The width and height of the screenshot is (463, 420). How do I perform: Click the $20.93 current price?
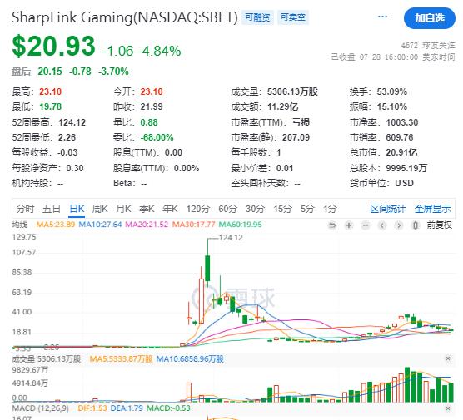[x=53, y=46]
